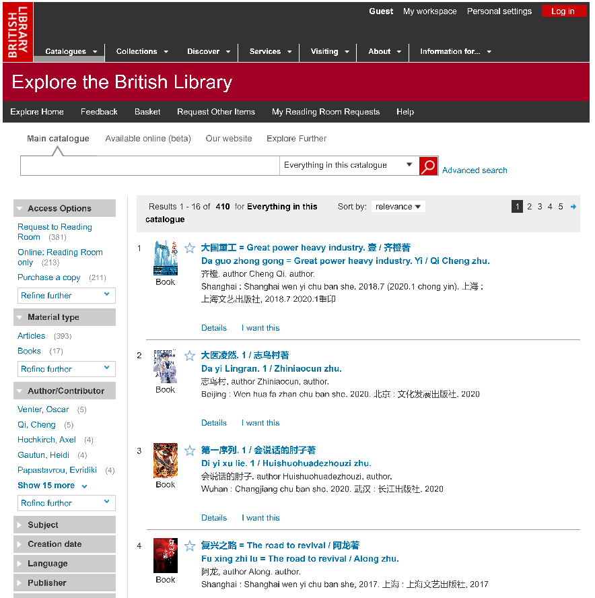Screen dimensions: 595x598
Task: Go to Explore Home
Action: (37, 112)
